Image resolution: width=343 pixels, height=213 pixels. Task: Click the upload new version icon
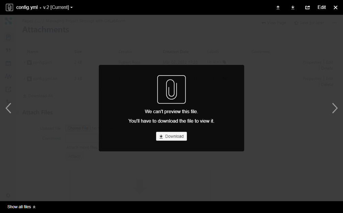click(278, 8)
